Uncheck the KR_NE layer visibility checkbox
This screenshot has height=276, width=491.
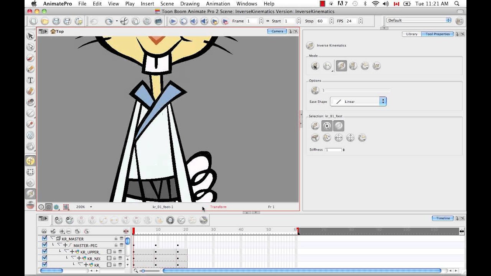tap(44, 258)
